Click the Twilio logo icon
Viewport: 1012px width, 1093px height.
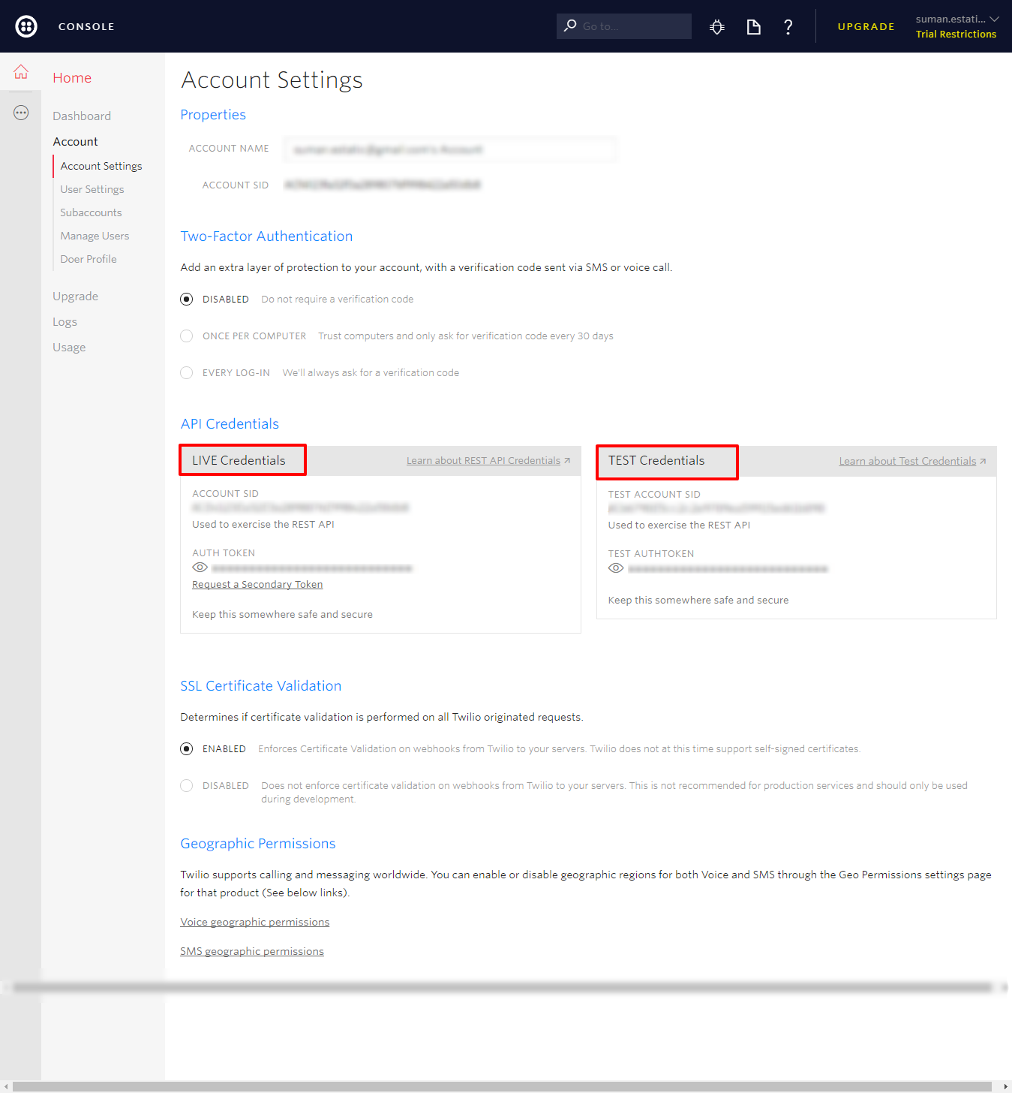26,26
